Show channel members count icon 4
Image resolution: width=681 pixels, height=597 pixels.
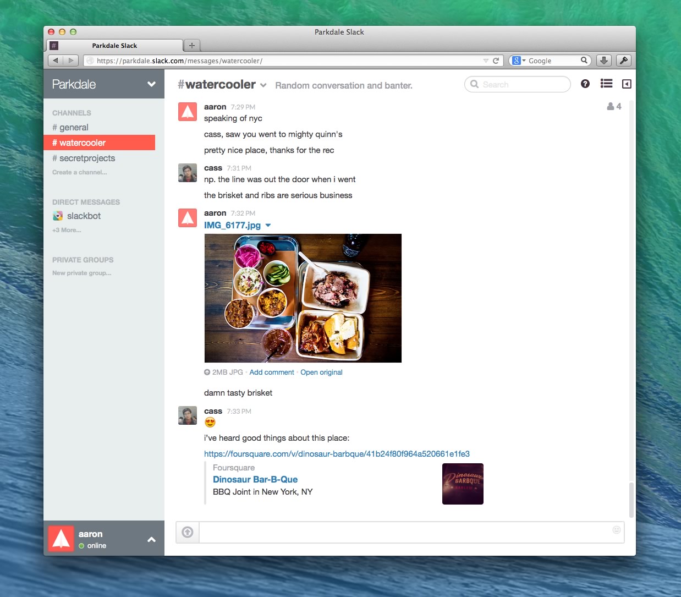pos(614,106)
